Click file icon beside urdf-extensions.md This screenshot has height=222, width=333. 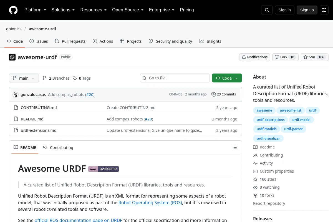coord(16,130)
